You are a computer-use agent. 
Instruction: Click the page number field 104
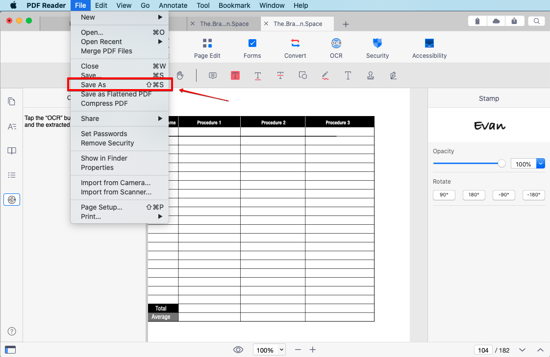click(x=483, y=350)
